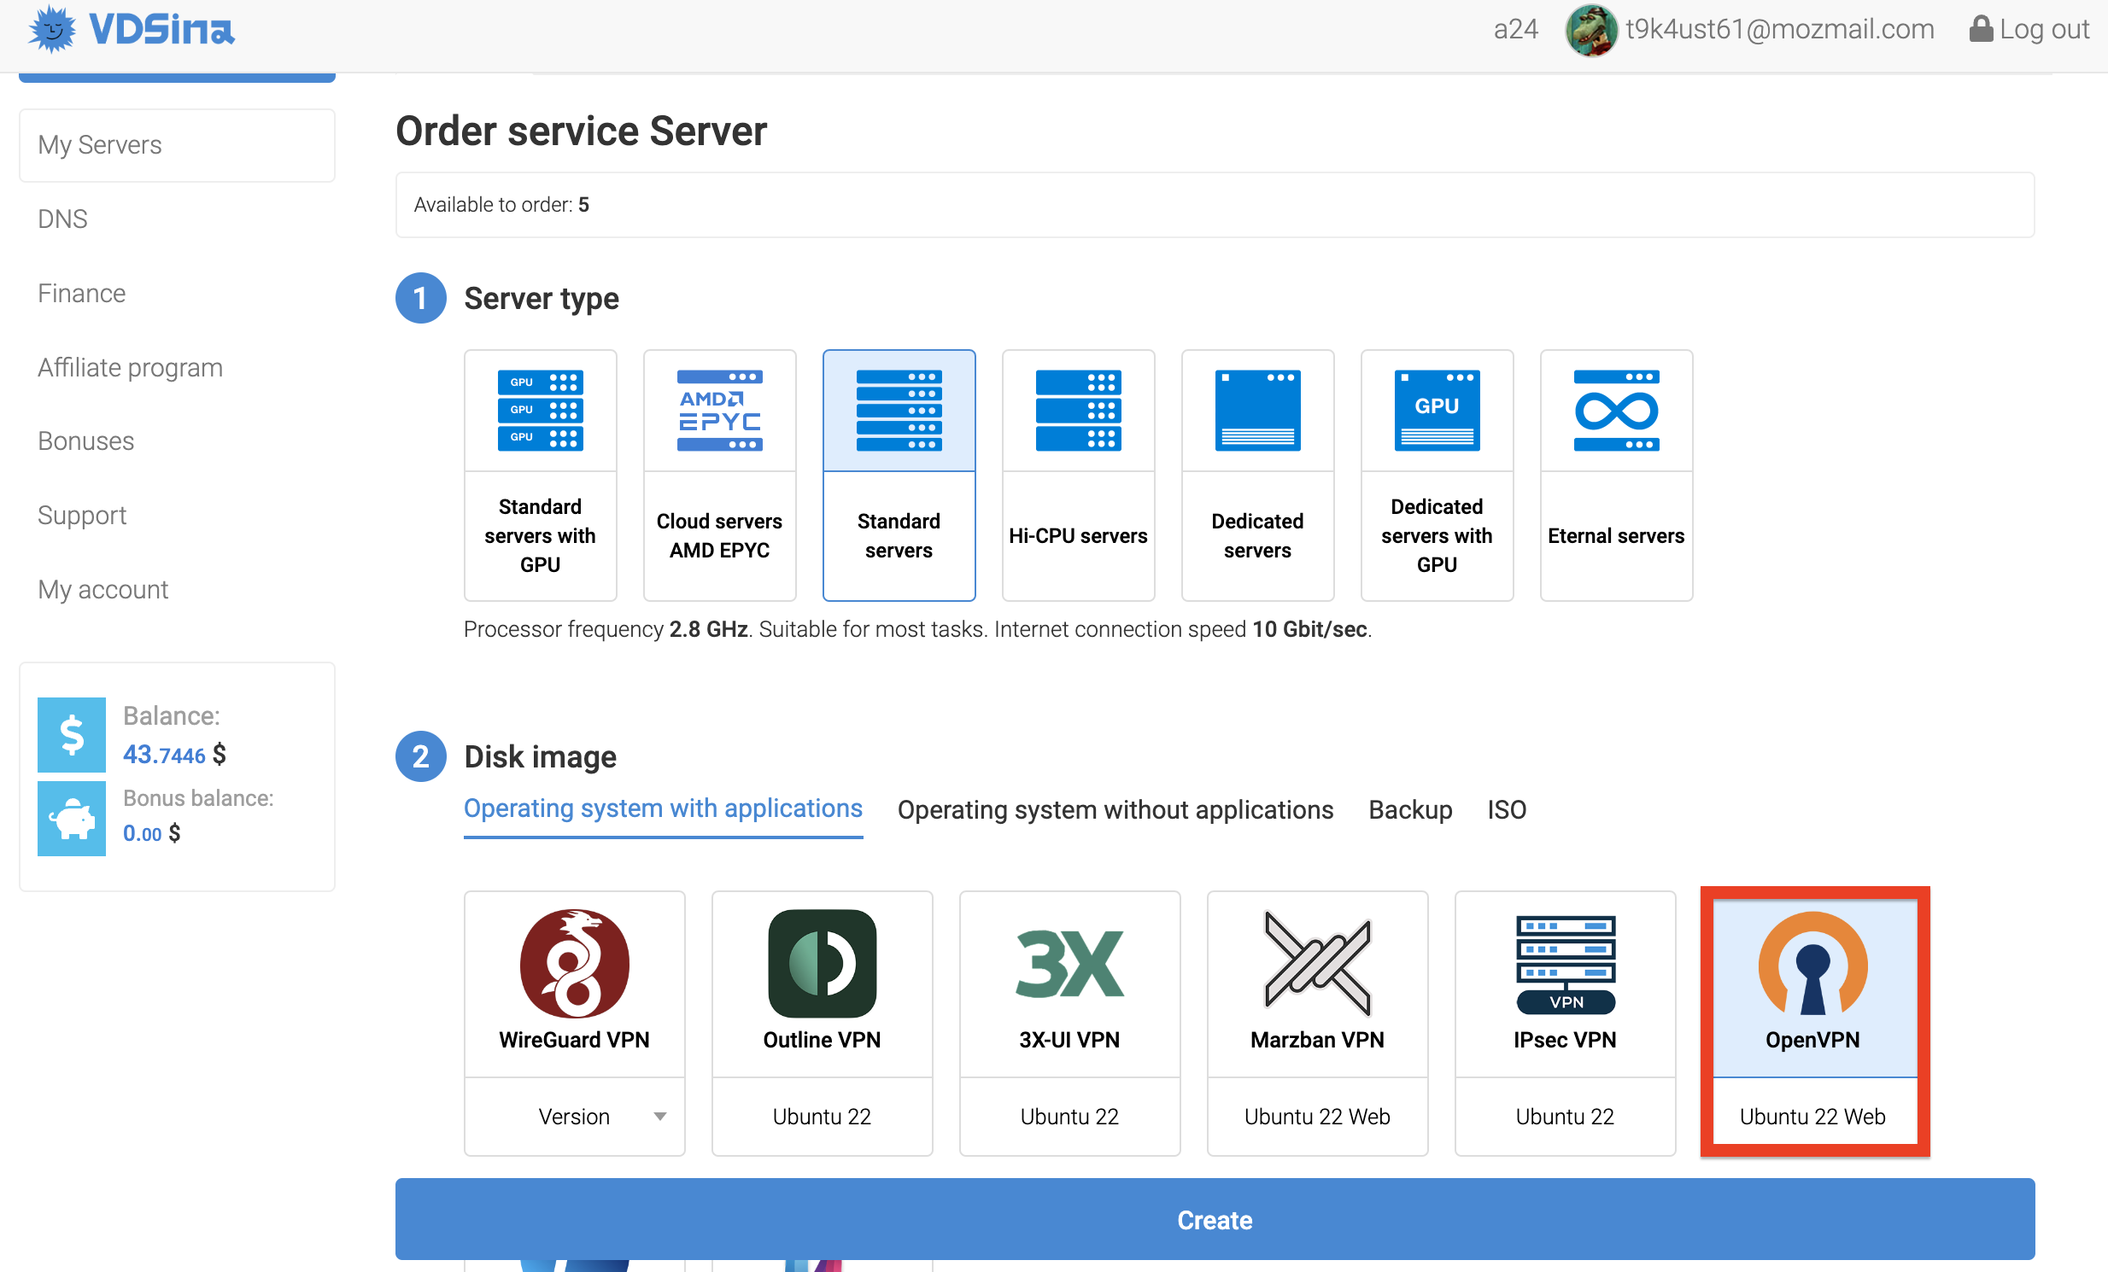This screenshot has width=2108, height=1272.
Task: Click the 43.7446 balance amount
Action: (x=164, y=755)
